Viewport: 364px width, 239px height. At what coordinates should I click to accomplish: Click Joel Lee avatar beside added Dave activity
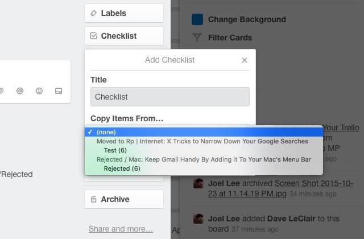pyautogui.click(x=198, y=219)
